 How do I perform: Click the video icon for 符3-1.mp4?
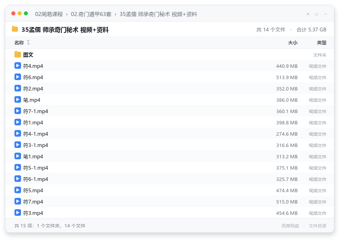coord(18,145)
